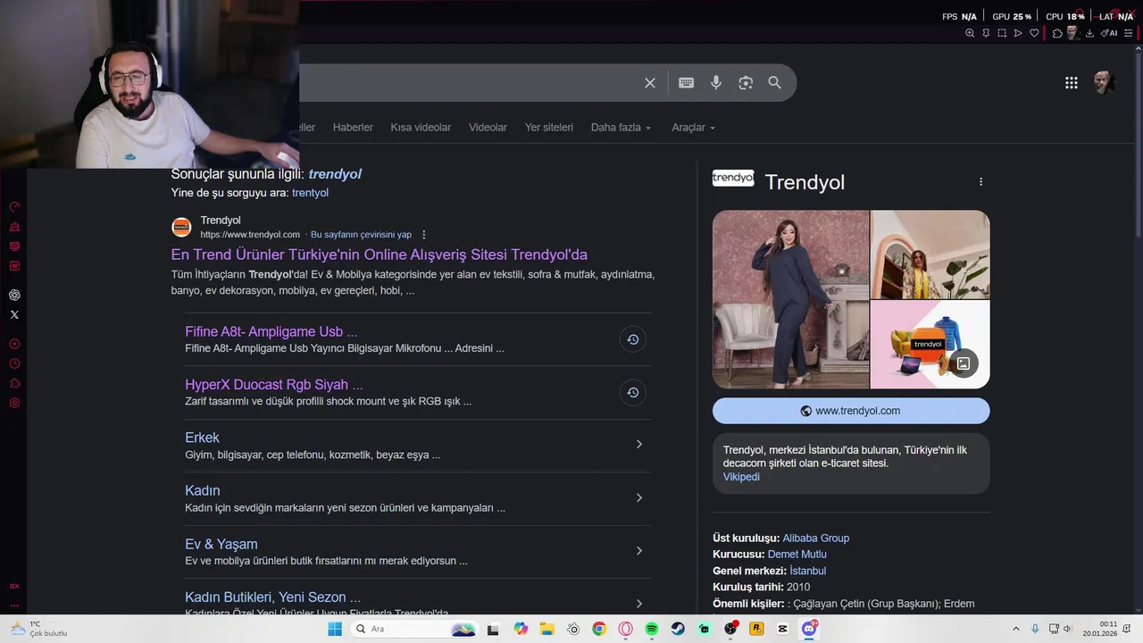Open the more images icon on thumbnail
The width and height of the screenshot is (1143, 643).
(964, 363)
